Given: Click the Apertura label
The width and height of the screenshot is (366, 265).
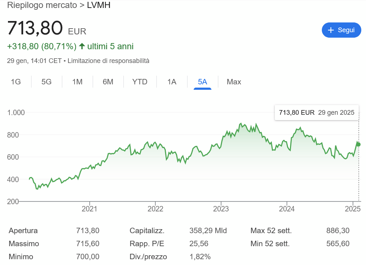Looking at the screenshot, I should click(23, 231).
